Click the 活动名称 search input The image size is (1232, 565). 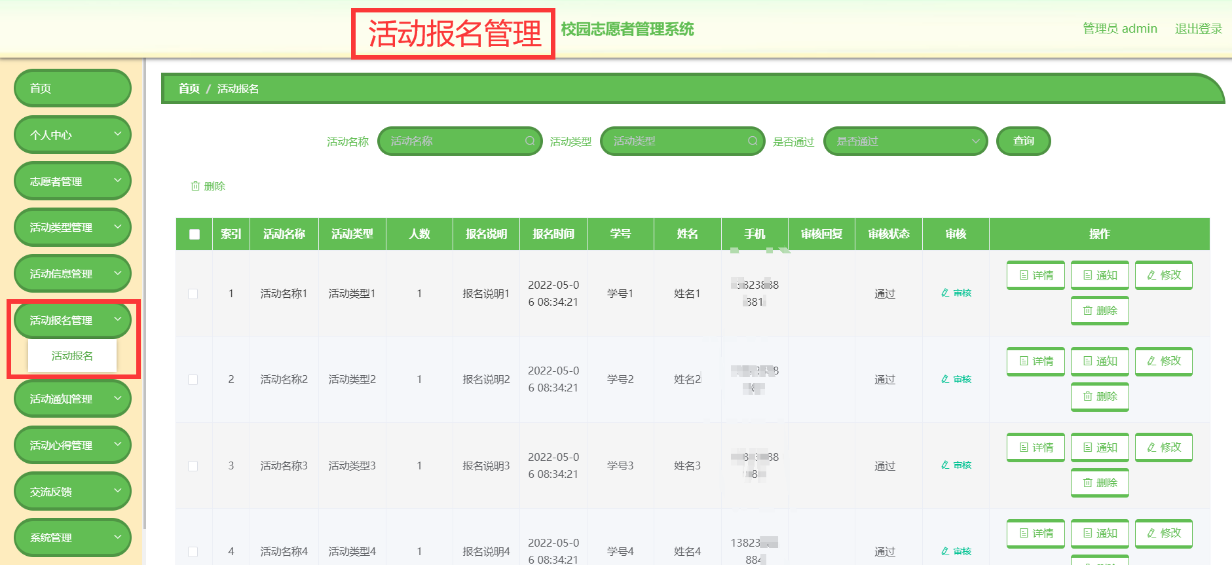(460, 141)
